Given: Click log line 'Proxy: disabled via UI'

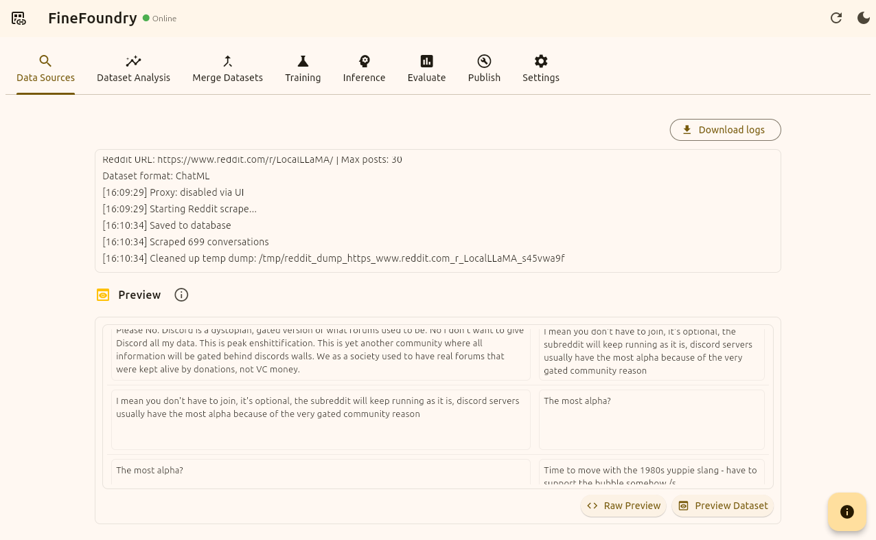Looking at the screenshot, I should click(173, 192).
